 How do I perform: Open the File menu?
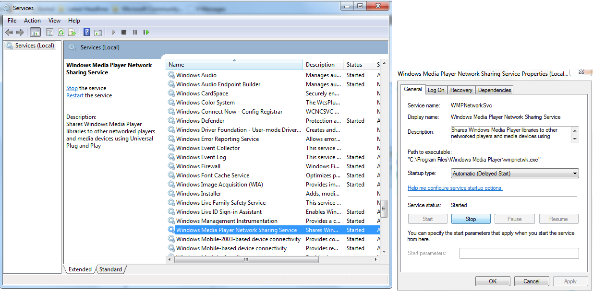[x=12, y=21]
